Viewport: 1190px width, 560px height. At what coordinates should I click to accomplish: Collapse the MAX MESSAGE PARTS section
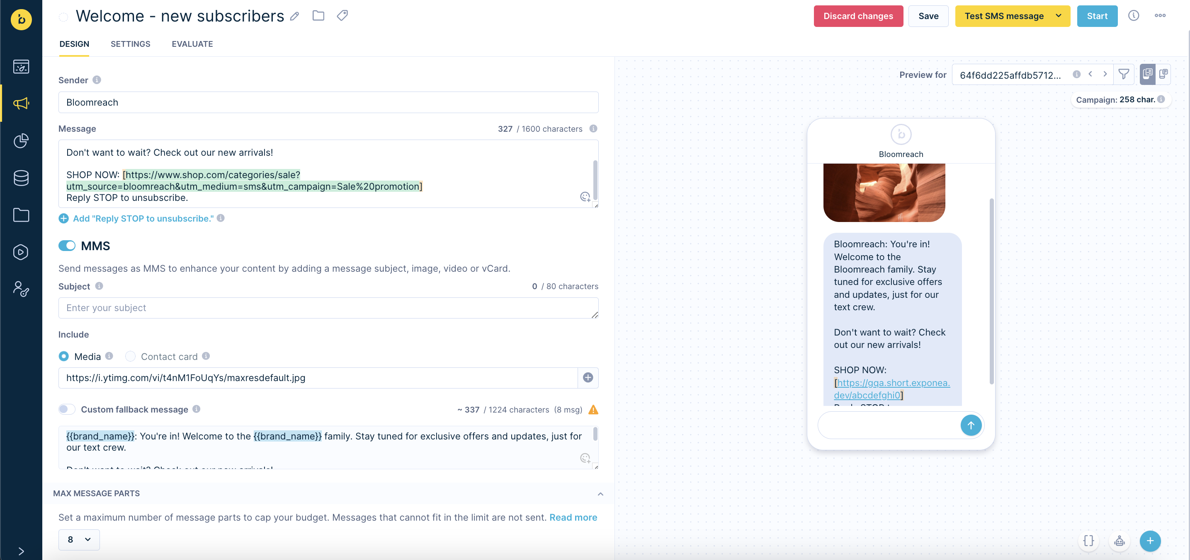pyautogui.click(x=600, y=494)
